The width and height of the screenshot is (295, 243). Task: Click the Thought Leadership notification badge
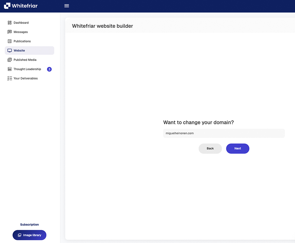pos(49,69)
